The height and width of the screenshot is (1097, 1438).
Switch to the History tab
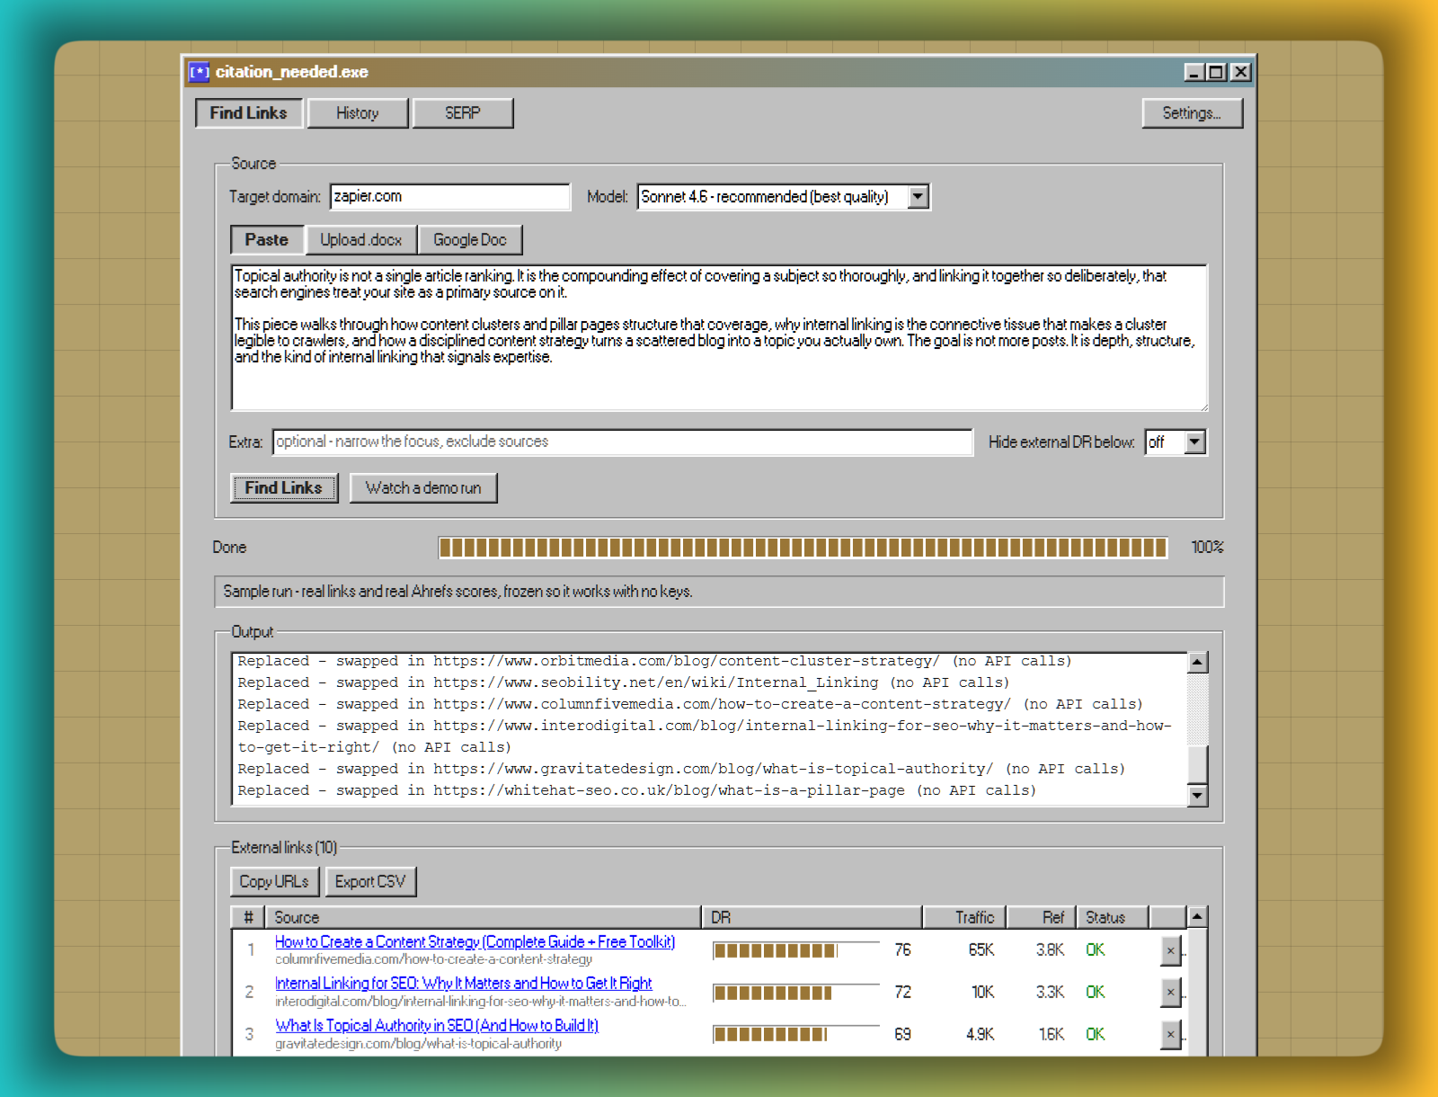point(358,113)
